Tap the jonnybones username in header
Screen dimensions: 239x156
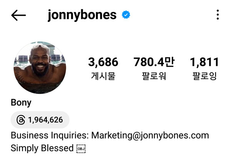point(82,15)
